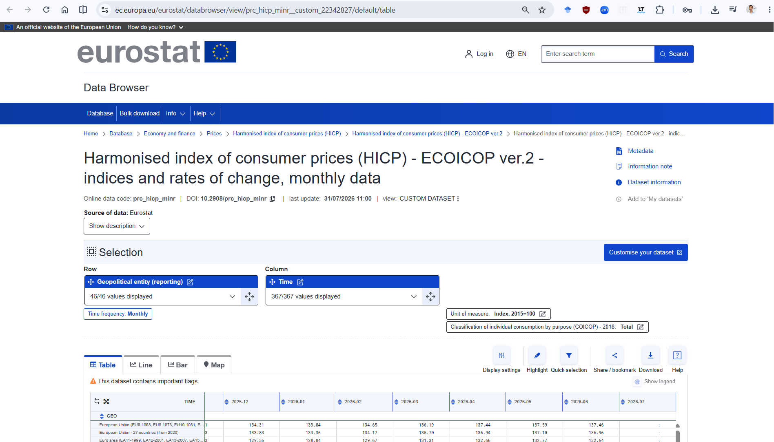This screenshot has width=774, height=442.
Task: Switch to the Table tab
Action: pos(103,365)
